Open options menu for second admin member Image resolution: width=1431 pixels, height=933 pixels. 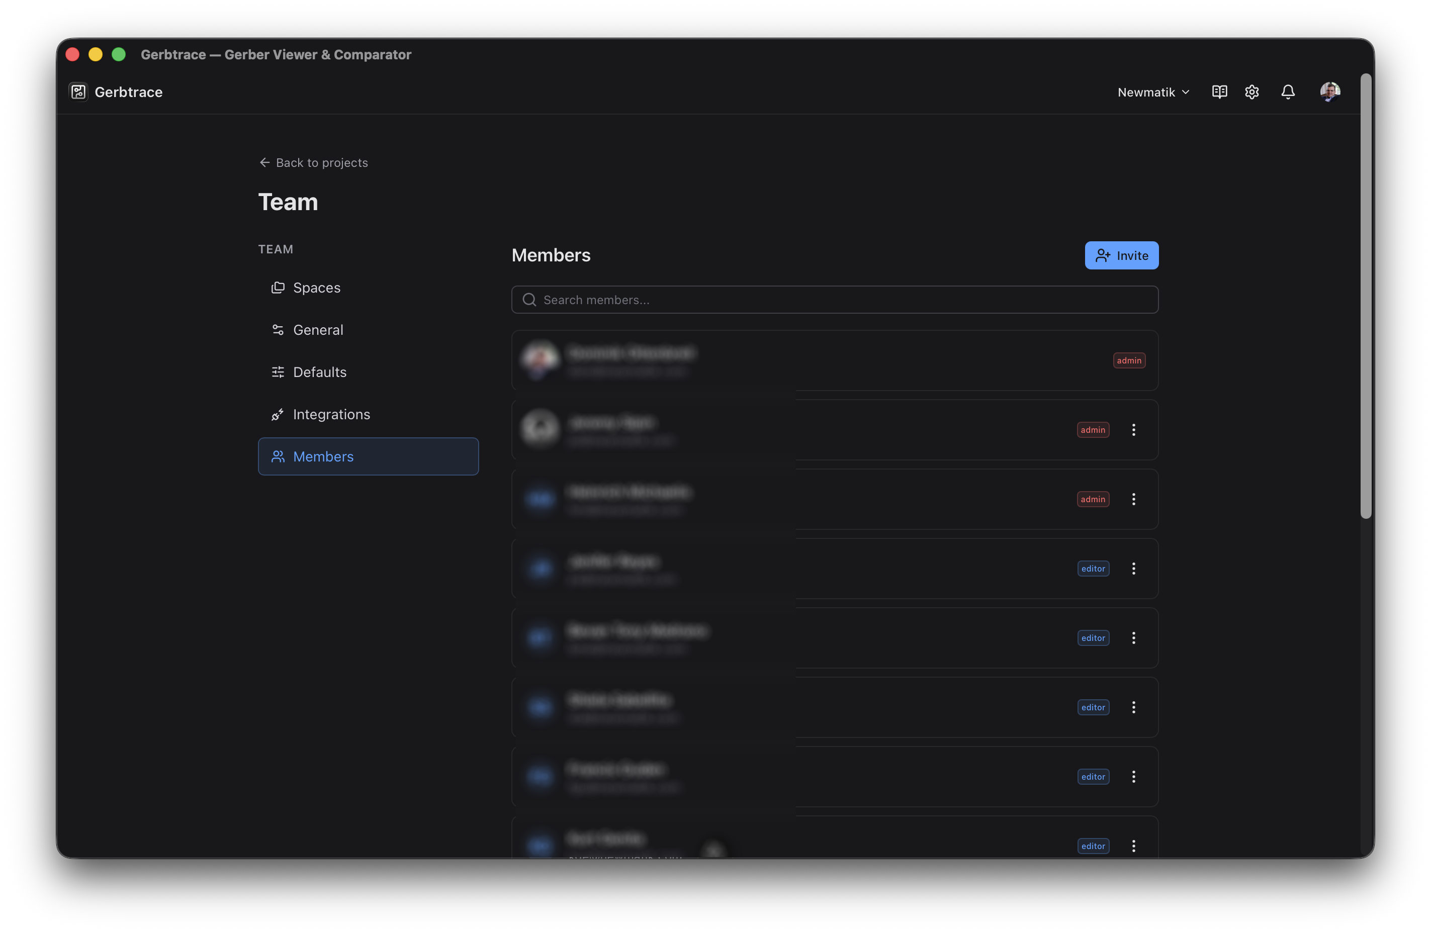coord(1133,430)
